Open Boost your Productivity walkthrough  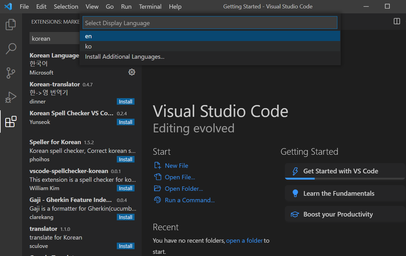tap(345, 214)
